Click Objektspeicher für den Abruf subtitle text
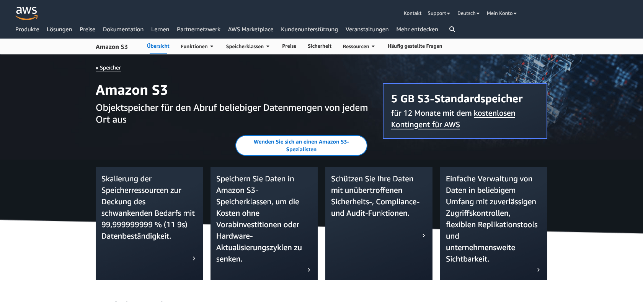 point(232,113)
